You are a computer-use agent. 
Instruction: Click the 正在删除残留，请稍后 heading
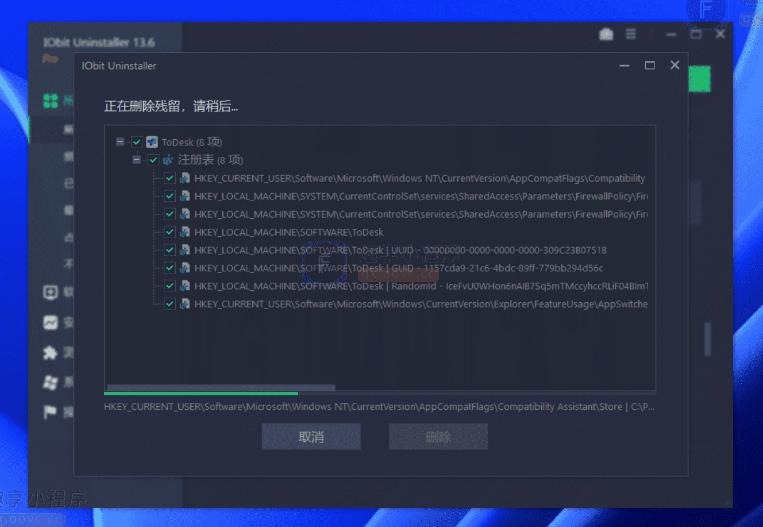(171, 106)
